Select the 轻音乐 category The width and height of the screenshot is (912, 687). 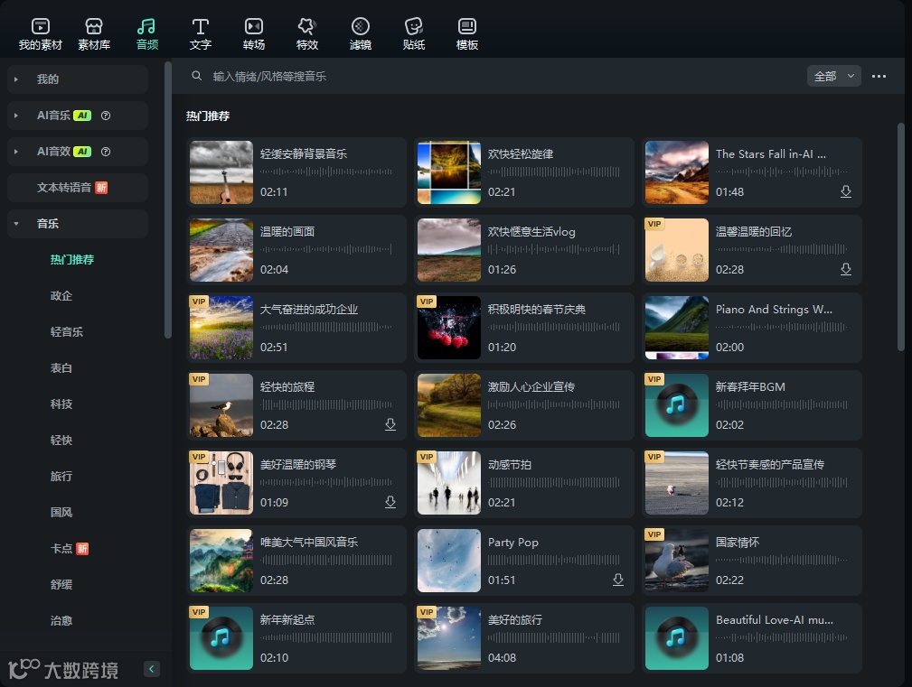[66, 331]
